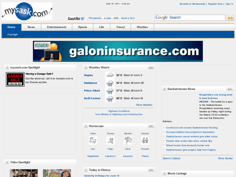Open the Travel tab
The width and height of the screenshot is (236, 177).
[120, 27]
